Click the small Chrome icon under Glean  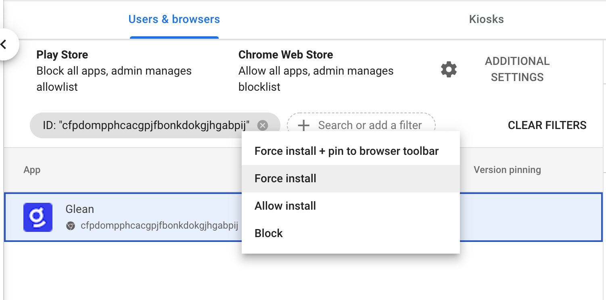(x=71, y=226)
